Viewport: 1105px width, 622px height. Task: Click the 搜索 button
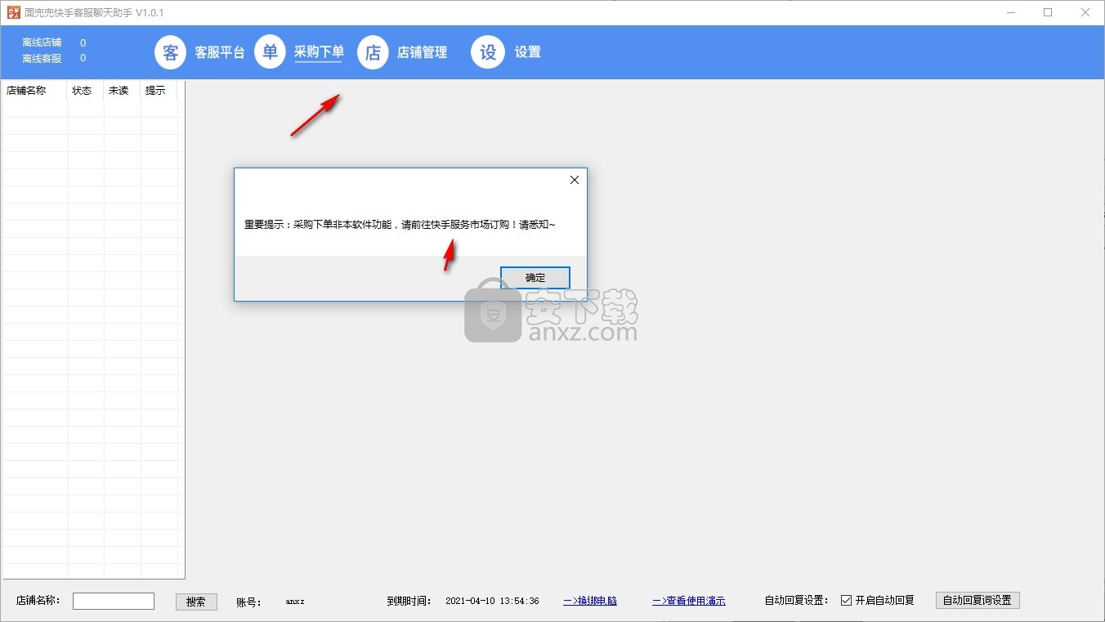tap(196, 602)
